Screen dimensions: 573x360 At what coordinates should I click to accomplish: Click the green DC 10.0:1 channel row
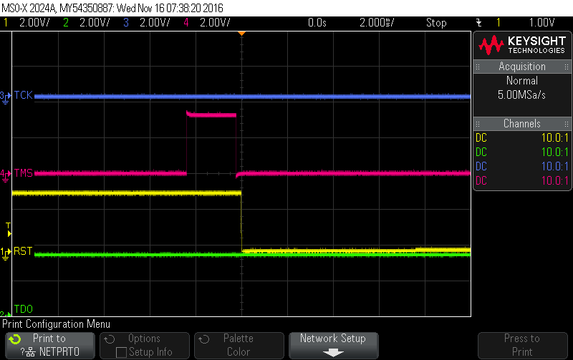tap(522, 152)
